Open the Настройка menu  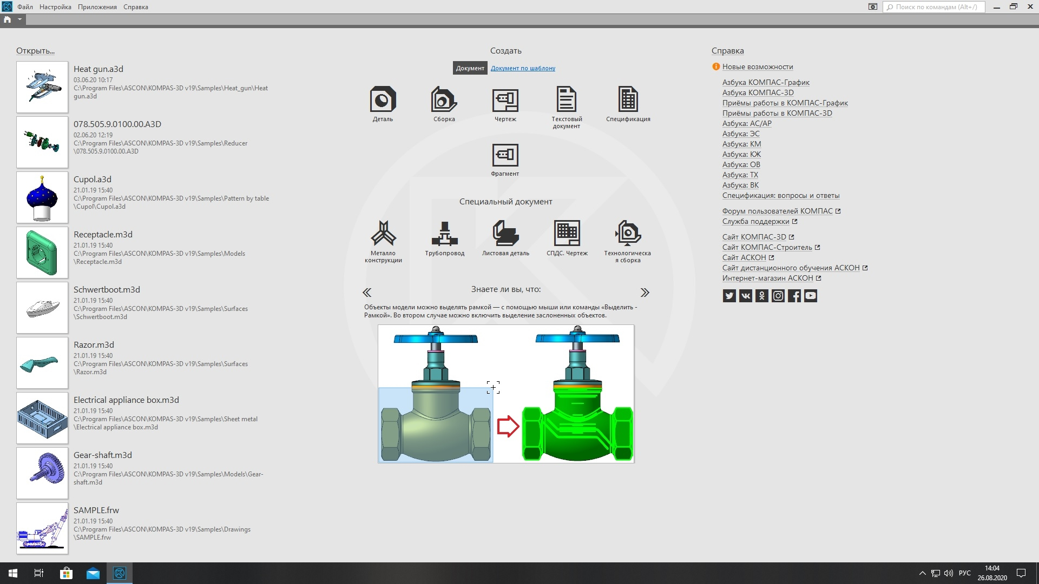click(55, 7)
